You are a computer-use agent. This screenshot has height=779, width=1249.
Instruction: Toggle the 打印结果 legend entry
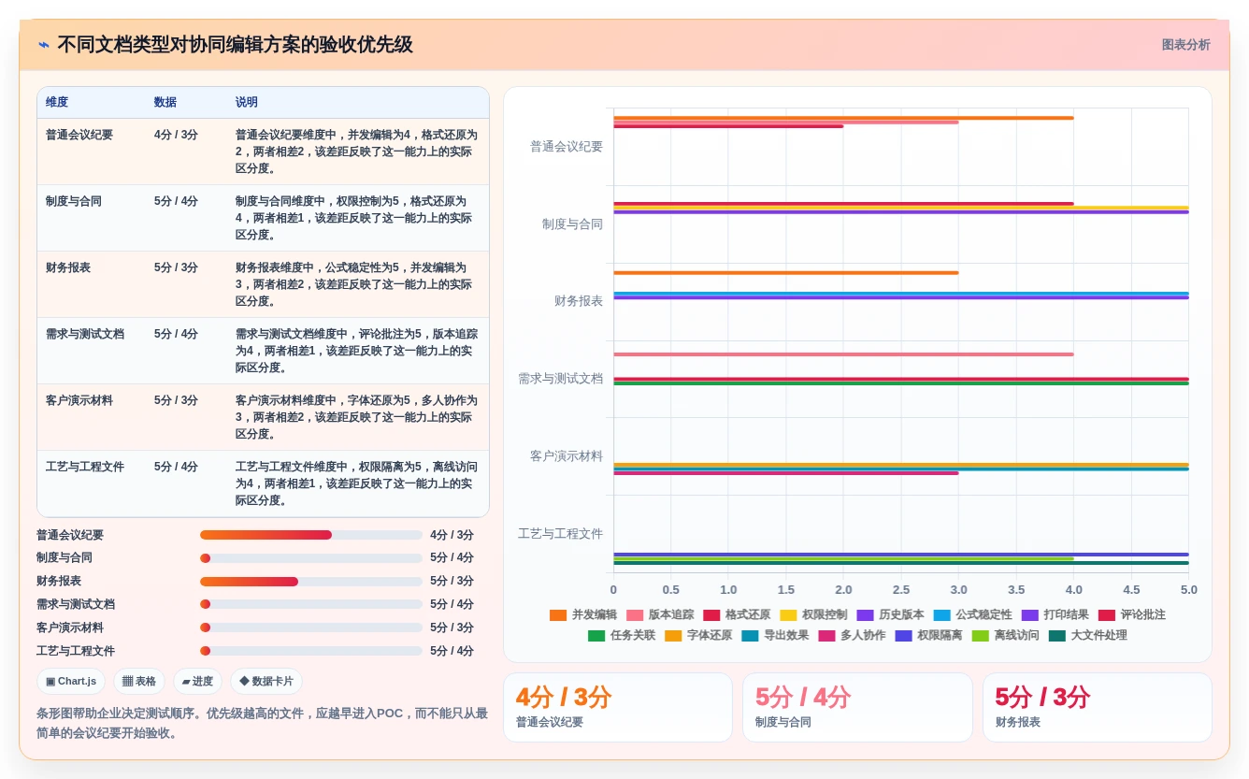point(1055,615)
